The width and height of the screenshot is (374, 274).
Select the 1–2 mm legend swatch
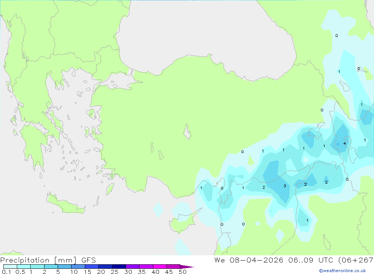click(37, 267)
